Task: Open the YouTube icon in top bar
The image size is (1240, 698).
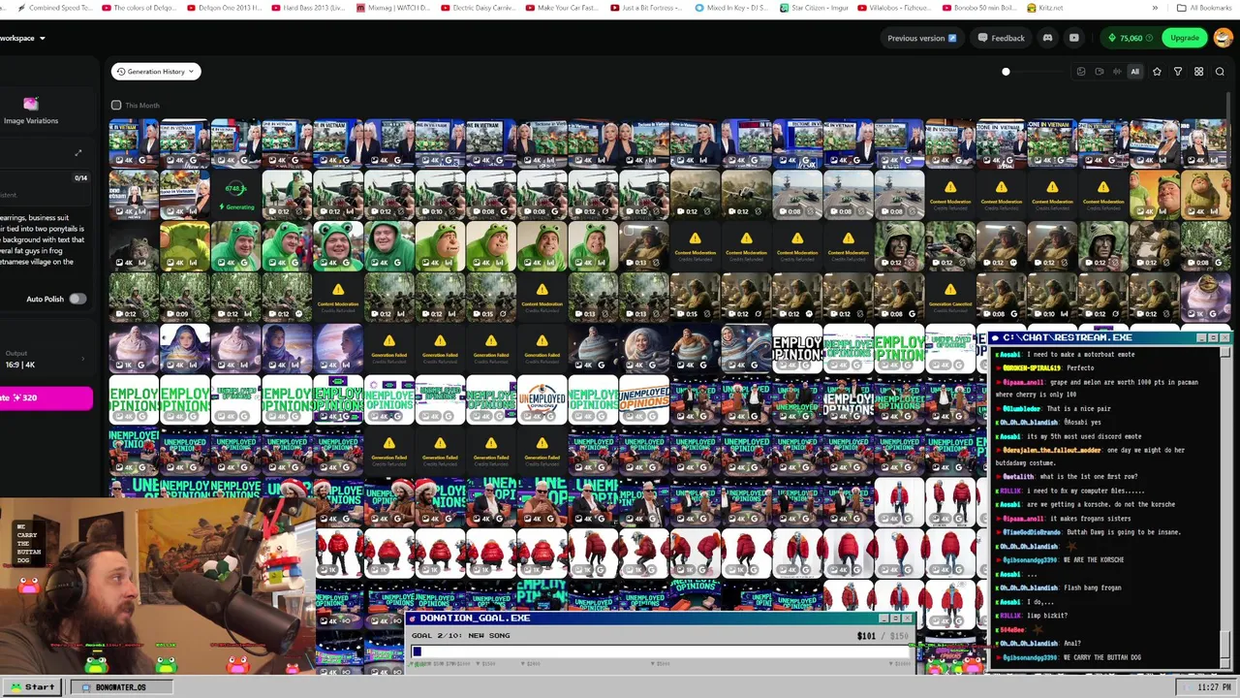Action: click(x=1073, y=38)
